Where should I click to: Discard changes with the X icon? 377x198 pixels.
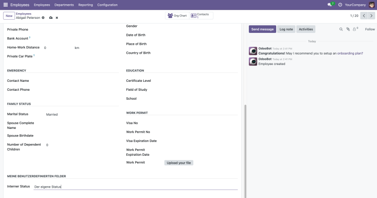point(57,18)
